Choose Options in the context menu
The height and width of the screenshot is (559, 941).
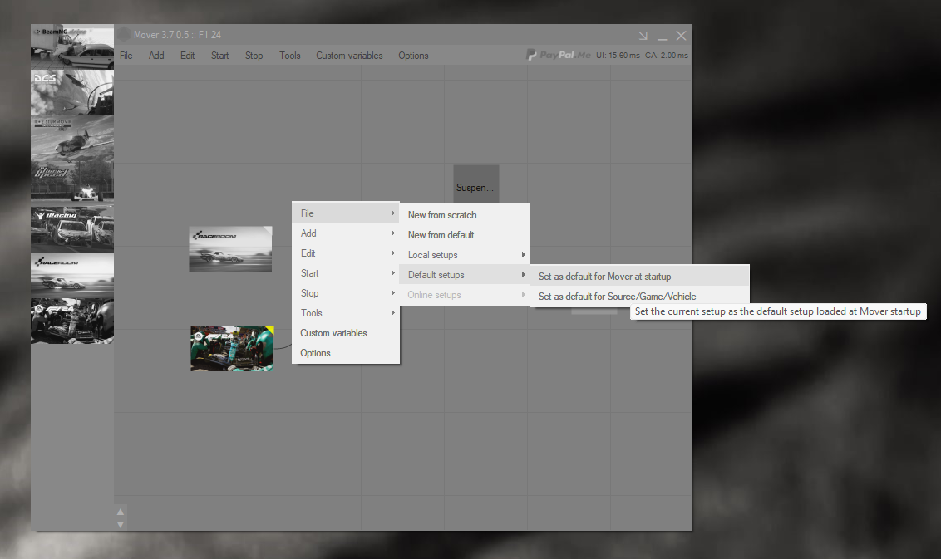pyautogui.click(x=345, y=353)
